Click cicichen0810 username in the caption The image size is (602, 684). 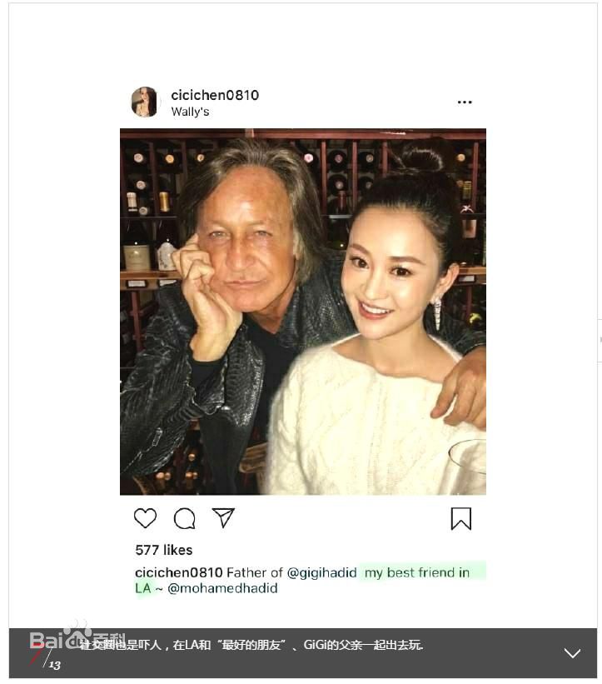(x=179, y=573)
